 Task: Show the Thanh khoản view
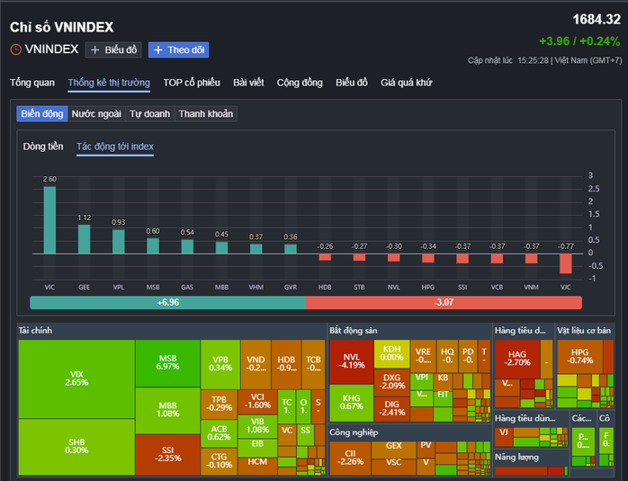[205, 114]
